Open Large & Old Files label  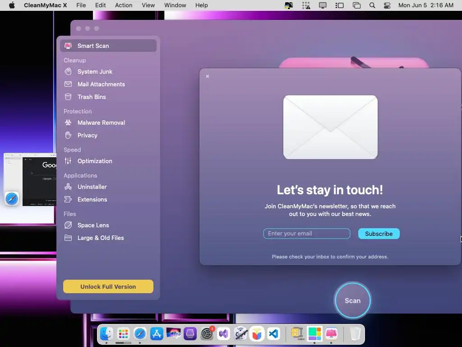(x=101, y=238)
